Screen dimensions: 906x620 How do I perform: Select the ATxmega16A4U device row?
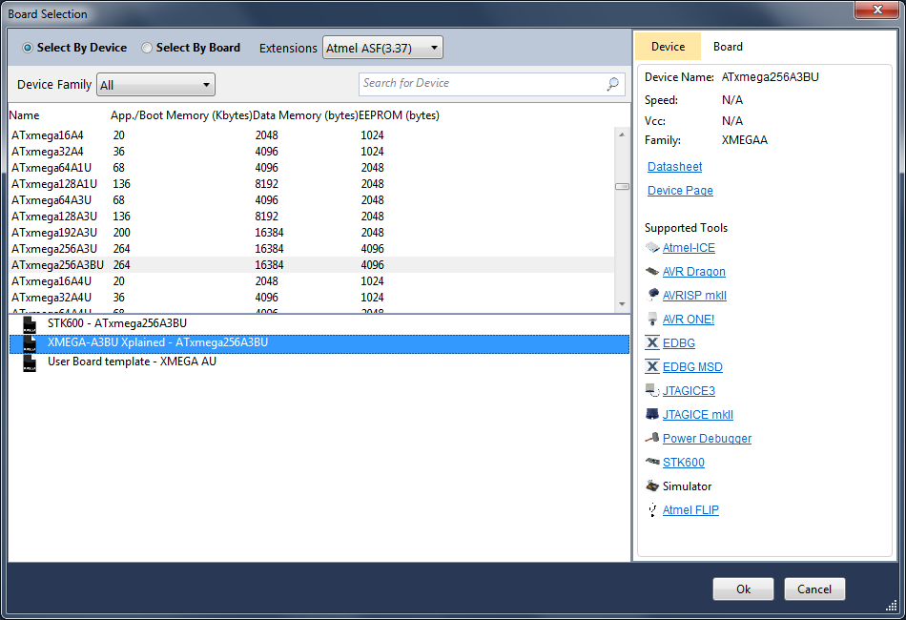(312, 280)
